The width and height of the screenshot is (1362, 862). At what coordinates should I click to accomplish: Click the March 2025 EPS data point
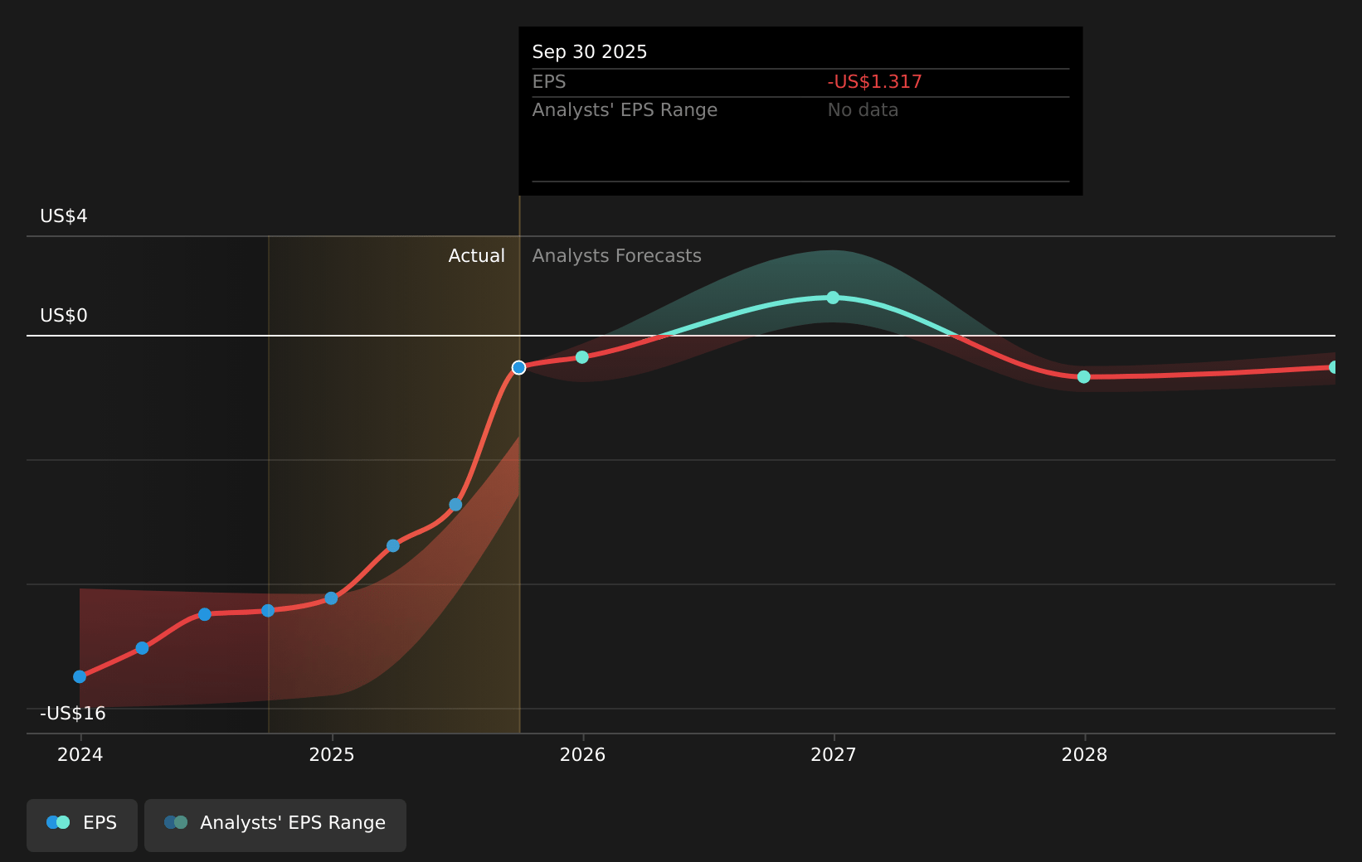[393, 545]
